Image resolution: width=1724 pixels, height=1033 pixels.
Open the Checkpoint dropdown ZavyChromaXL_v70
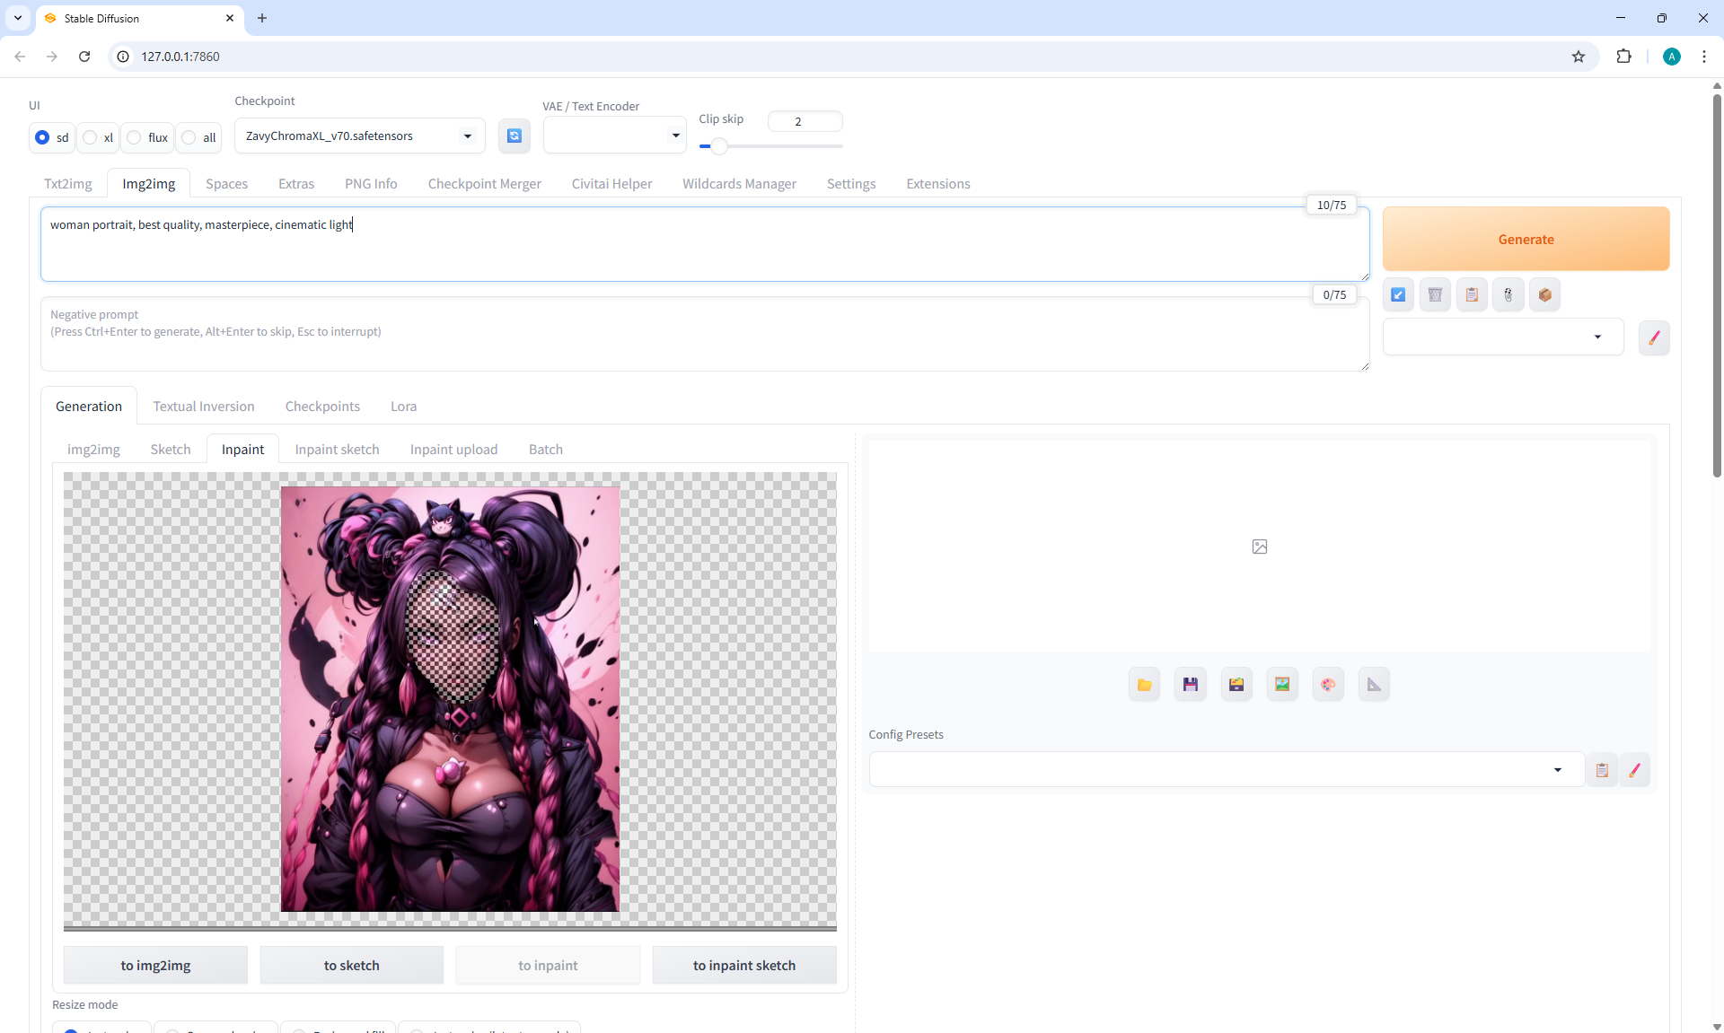(x=359, y=136)
